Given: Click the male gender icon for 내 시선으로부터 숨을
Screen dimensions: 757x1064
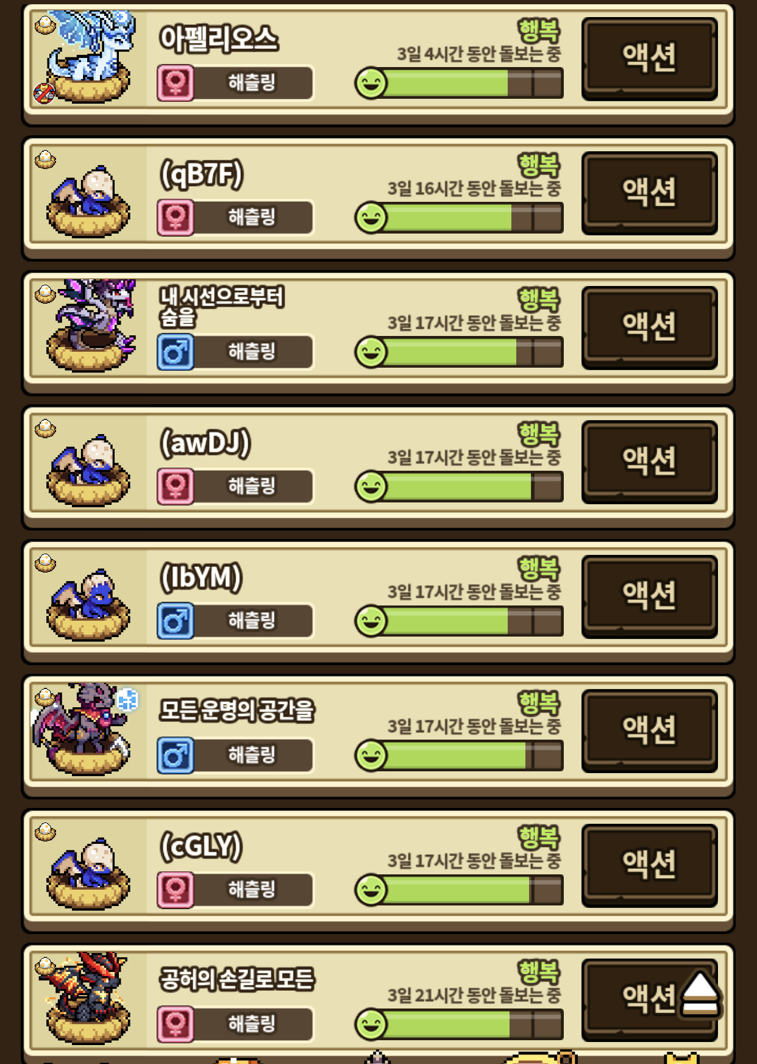Looking at the screenshot, I should point(176,352).
